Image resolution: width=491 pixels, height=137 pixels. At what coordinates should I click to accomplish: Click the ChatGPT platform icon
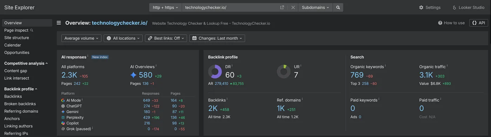coord(63,106)
